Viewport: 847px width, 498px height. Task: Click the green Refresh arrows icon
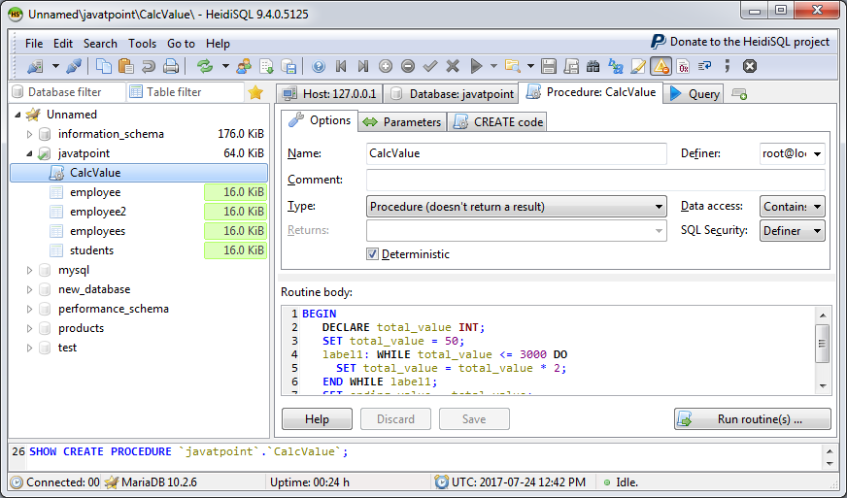coord(205,66)
